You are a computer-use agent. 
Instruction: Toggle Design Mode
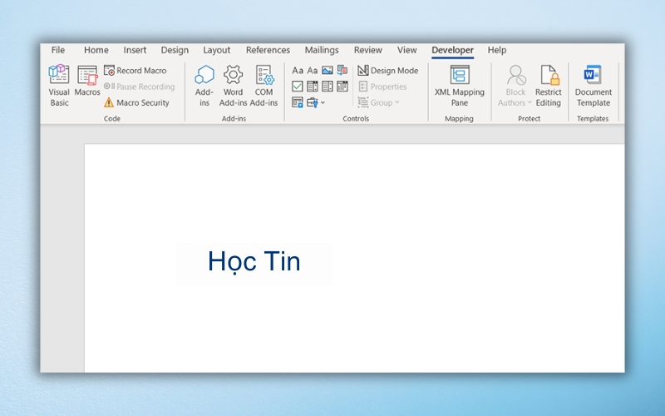[x=387, y=71]
